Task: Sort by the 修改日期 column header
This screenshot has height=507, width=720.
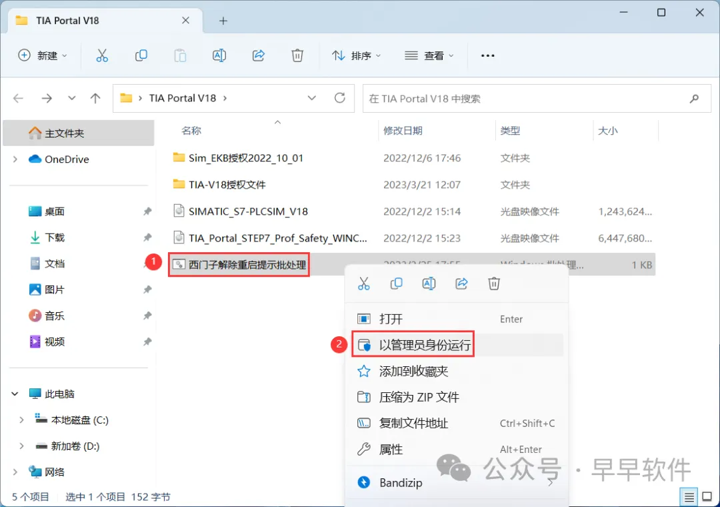Action: [403, 131]
